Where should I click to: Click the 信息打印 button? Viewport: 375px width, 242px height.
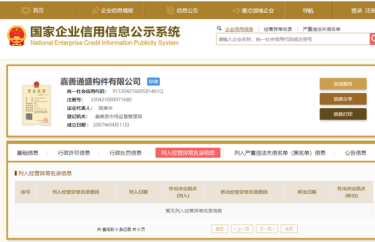pos(343,114)
